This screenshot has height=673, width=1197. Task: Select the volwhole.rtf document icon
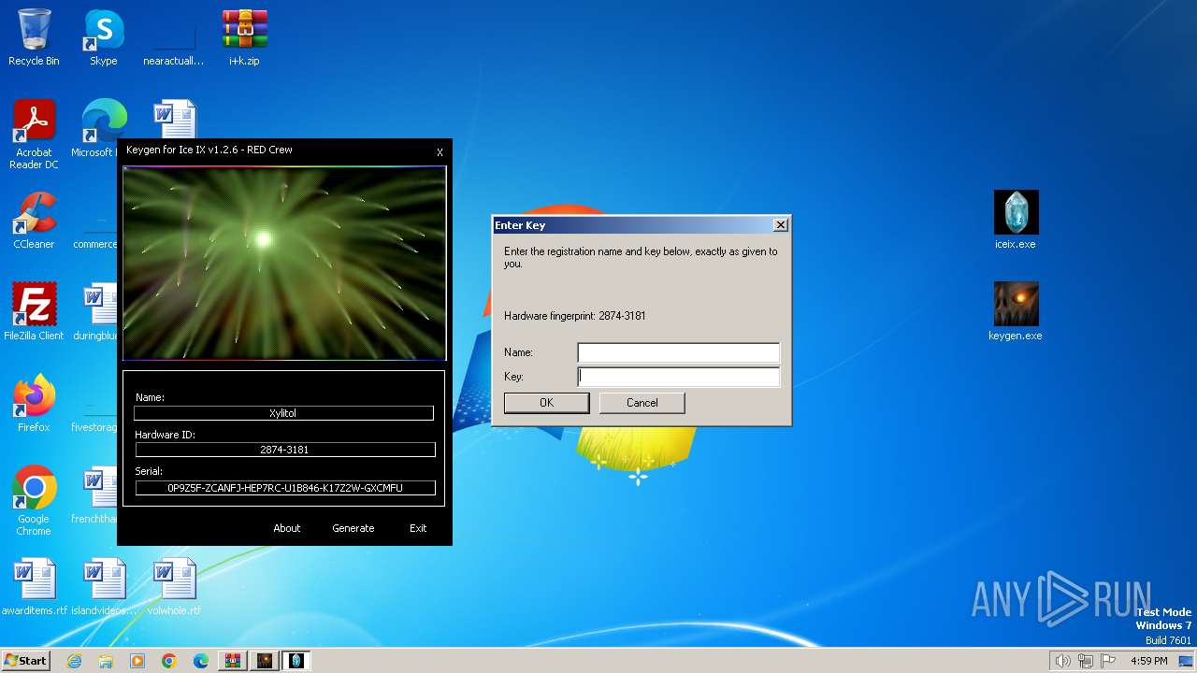coord(174,587)
